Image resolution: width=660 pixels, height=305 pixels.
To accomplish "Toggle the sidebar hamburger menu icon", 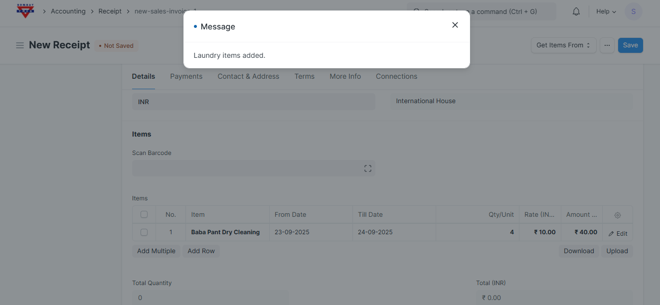I will coord(20,45).
